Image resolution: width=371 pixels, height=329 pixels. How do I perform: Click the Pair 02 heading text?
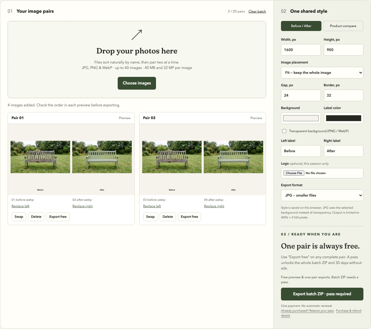pos(149,118)
